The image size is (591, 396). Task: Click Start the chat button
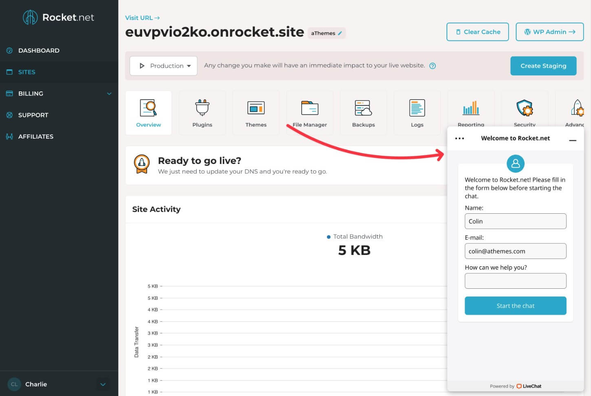pyautogui.click(x=516, y=306)
